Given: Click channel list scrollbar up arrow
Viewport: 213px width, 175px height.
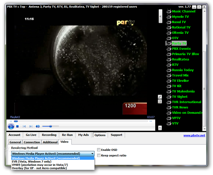Looking at the screenshot, I should [x=204, y=11].
